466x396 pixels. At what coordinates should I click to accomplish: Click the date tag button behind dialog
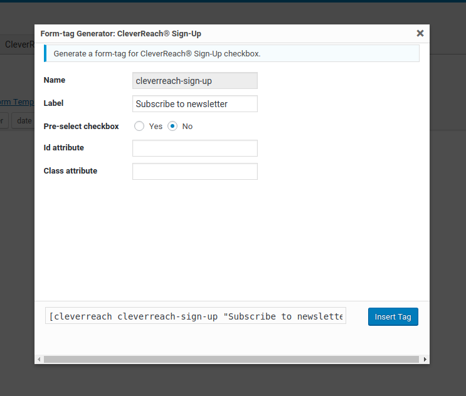[23, 120]
